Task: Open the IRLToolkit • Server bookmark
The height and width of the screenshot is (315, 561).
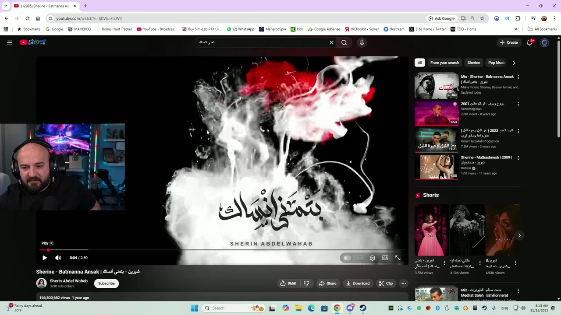Action: [x=362, y=29]
